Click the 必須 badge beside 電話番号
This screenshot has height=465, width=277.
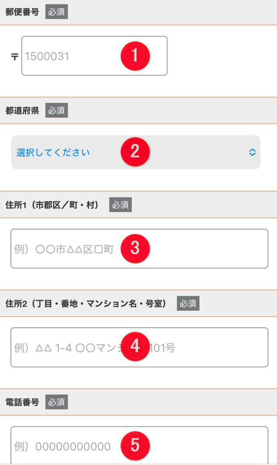point(57,402)
